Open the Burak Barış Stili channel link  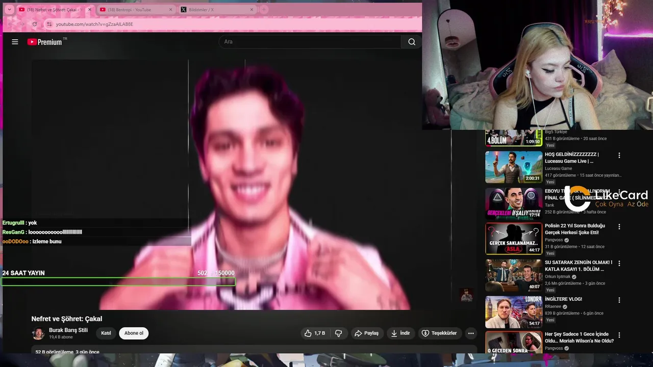(68, 330)
